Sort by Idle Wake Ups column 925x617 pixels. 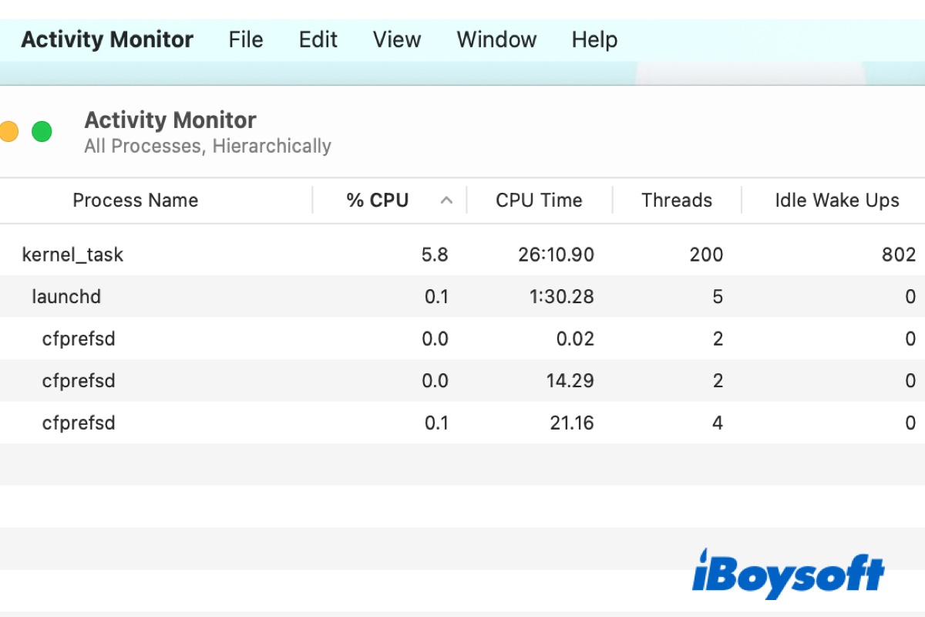[837, 201]
